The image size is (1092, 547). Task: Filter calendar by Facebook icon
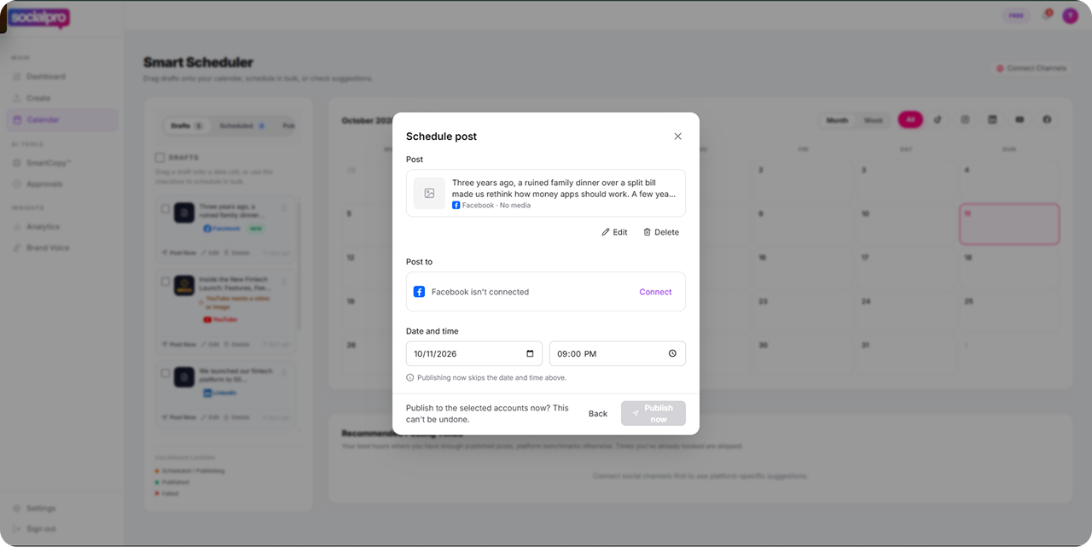coord(1047,120)
